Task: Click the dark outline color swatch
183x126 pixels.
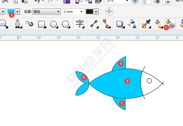Action: point(89,12)
